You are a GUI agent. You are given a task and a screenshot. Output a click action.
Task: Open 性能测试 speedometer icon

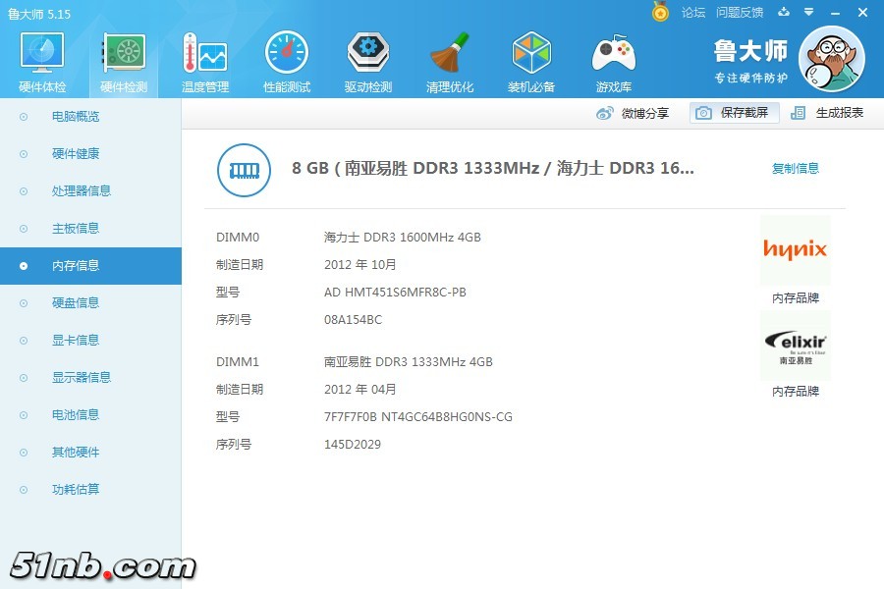click(286, 55)
